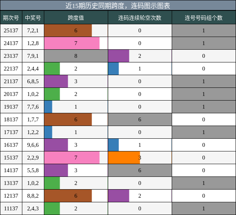Click the blue span bar in row 19137
The height and width of the screenshot is (215, 236).
(x=48, y=107)
